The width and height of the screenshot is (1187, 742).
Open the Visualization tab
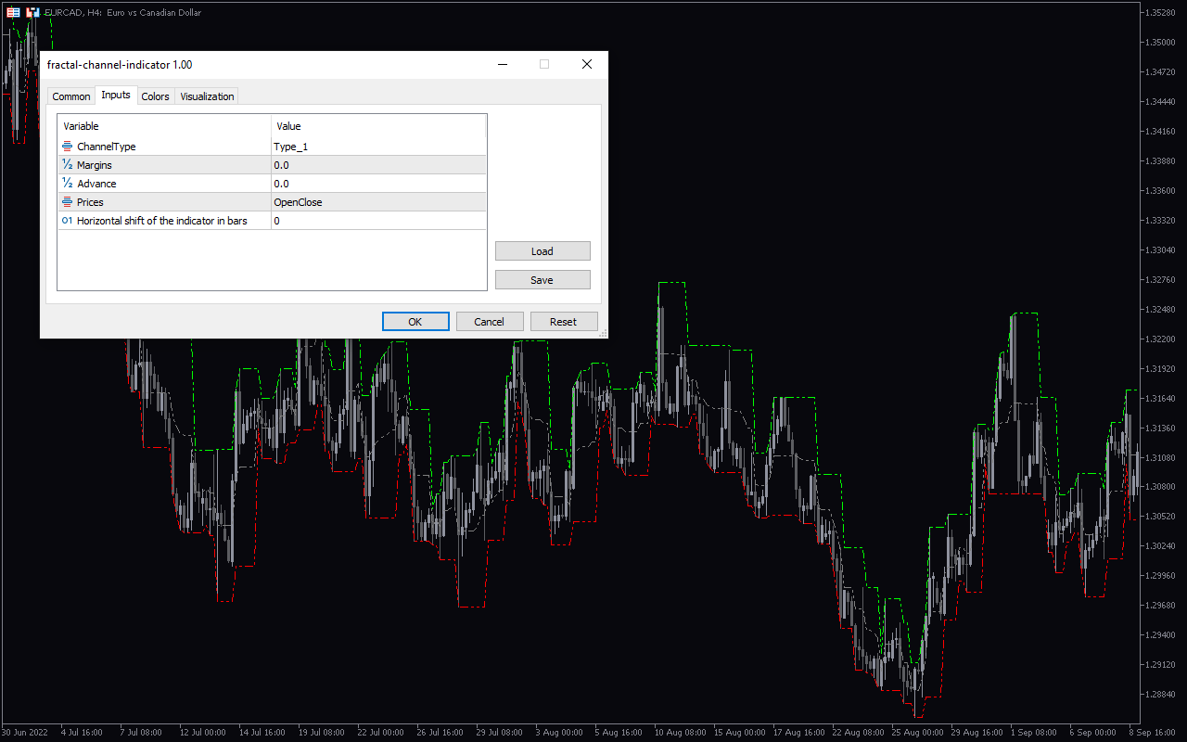pos(207,96)
